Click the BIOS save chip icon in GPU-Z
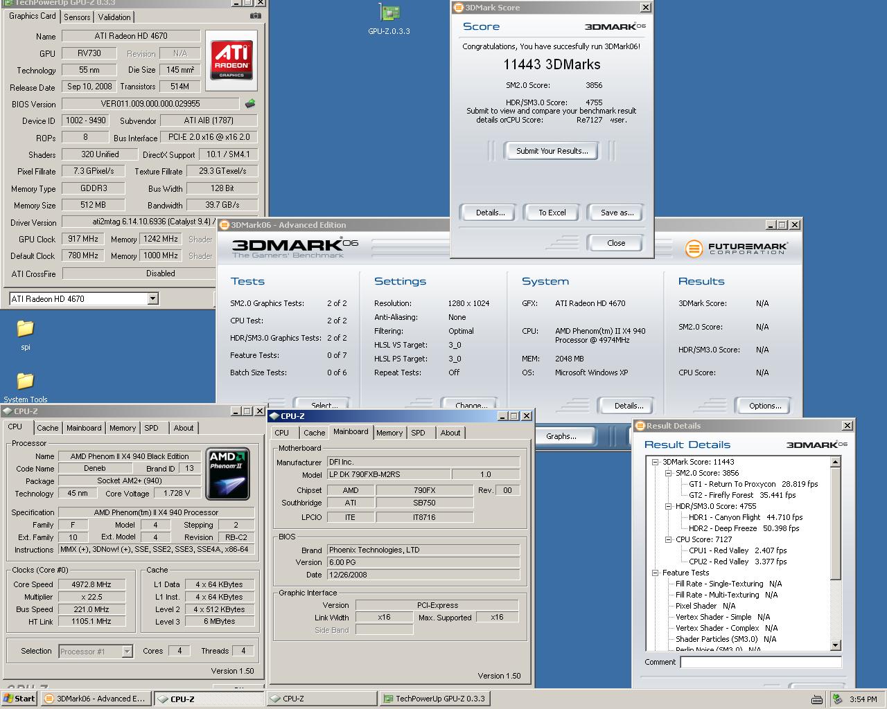 click(250, 104)
